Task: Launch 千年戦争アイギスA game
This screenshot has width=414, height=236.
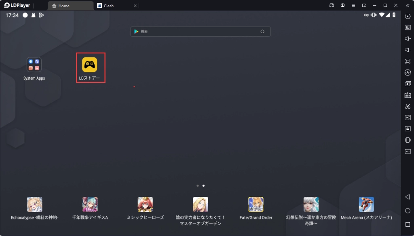Action: [90, 204]
